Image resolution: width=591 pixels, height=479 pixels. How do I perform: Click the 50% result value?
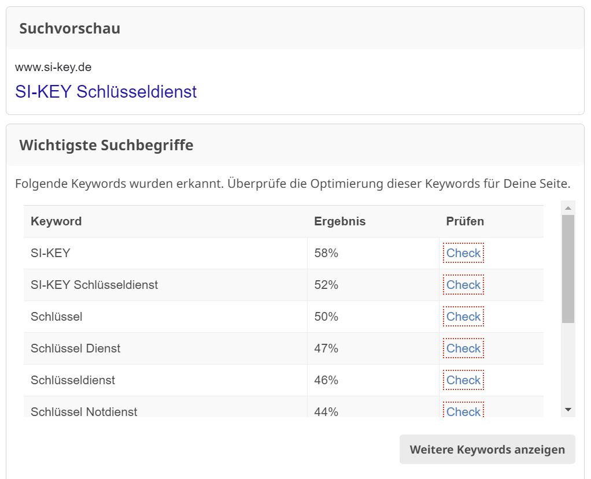tap(326, 316)
